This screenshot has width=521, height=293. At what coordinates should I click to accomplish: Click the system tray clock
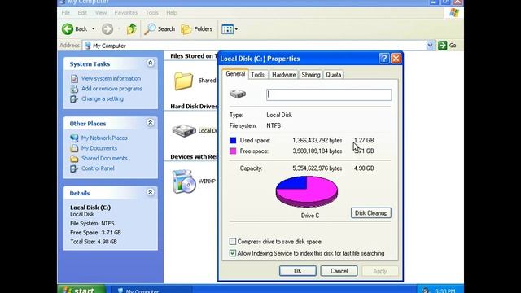click(x=445, y=290)
